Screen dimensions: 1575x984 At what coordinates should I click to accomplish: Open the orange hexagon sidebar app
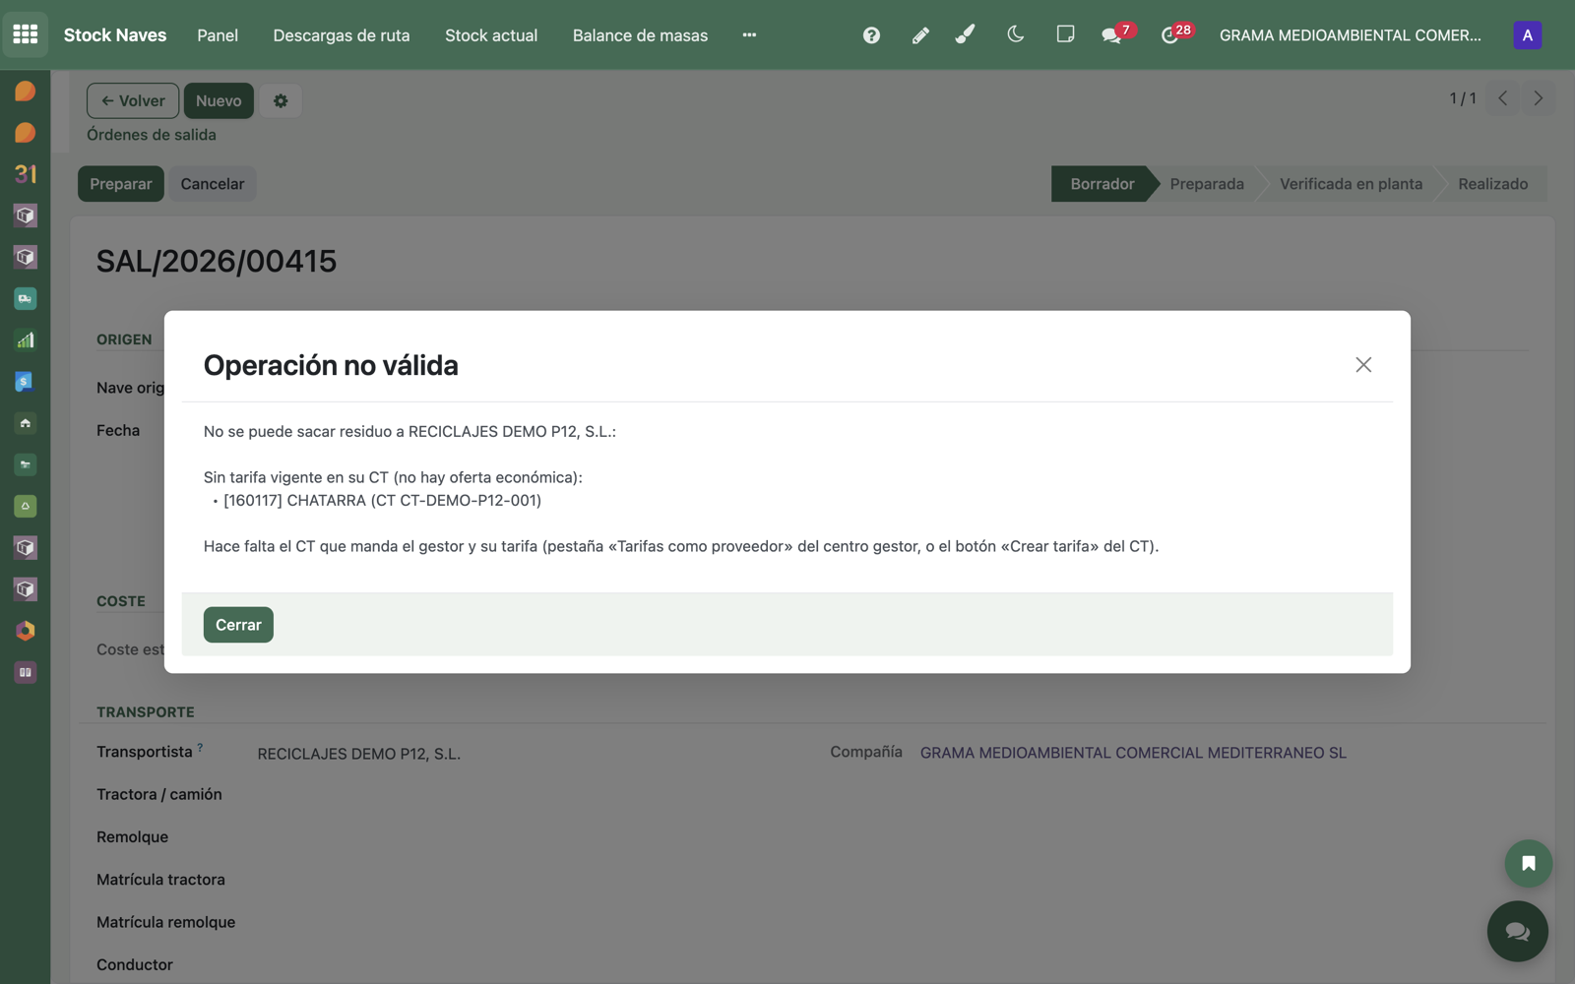[26, 631]
